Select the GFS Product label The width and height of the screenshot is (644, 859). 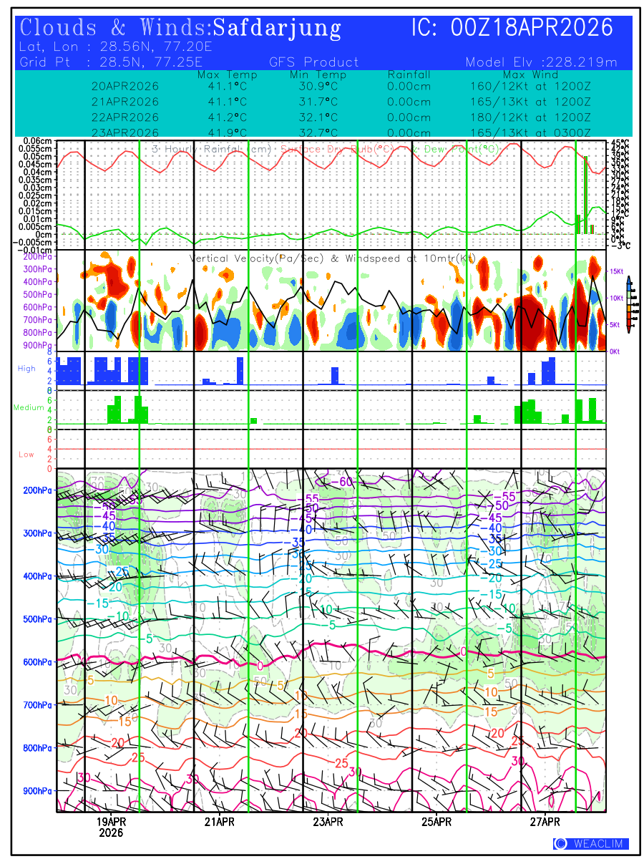point(313,62)
